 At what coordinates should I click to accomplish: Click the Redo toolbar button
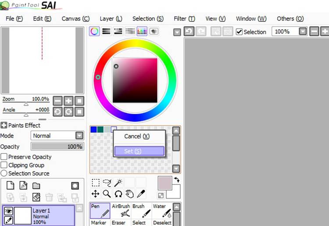click(x=201, y=31)
